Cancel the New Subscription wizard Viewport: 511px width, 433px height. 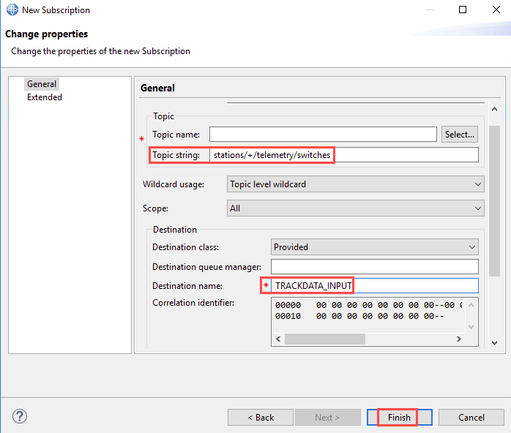pyautogui.click(x=471, y=418)
